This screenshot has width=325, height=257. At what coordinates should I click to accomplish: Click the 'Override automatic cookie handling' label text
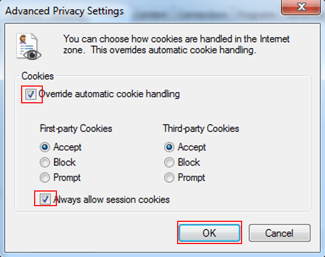109,94
